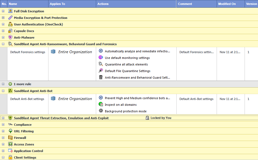Click the Firewall icon
The image size is (258, 160).
tap(10, 138)
